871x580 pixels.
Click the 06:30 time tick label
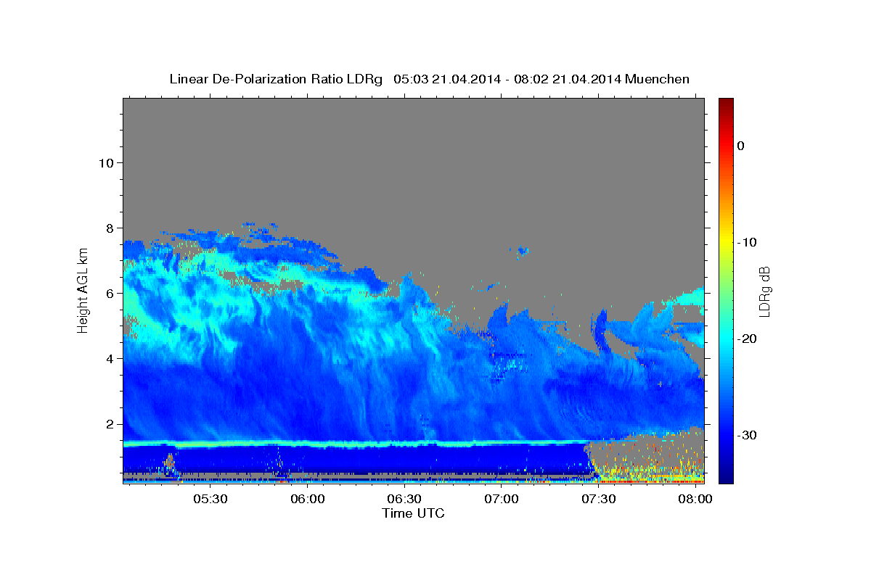coord(404,500)
